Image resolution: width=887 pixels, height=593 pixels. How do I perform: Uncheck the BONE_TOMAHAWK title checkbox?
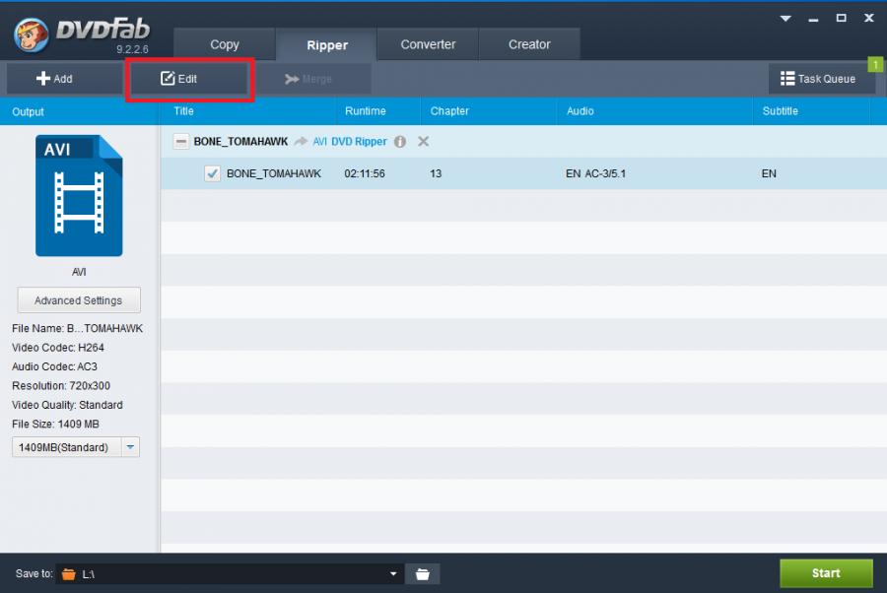212,173
